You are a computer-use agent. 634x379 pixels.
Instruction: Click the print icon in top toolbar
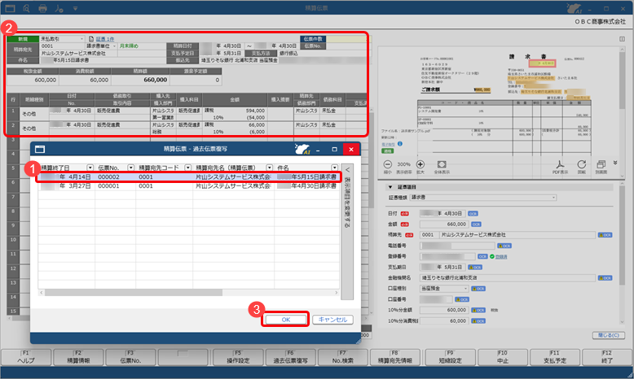42,8
